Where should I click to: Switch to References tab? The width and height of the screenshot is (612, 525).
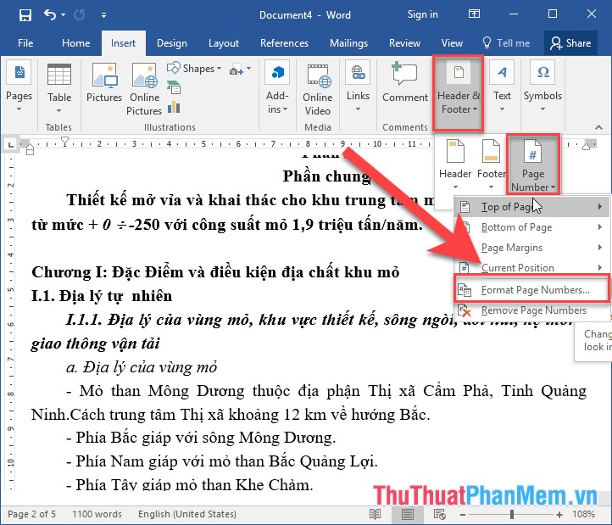coord(285,43)
